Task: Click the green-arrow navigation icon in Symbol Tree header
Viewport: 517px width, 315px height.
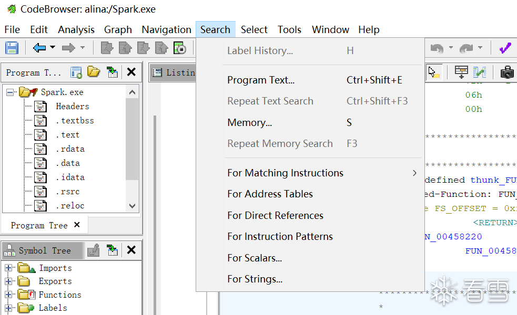Action: click(x=112, y=250)
